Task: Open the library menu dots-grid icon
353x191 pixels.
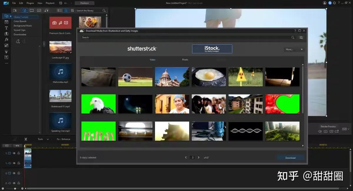Action: (x=72, y=11)
